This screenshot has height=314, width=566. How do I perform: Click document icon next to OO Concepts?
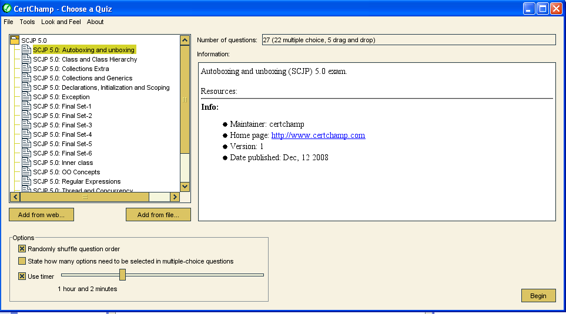coord(26,172)
